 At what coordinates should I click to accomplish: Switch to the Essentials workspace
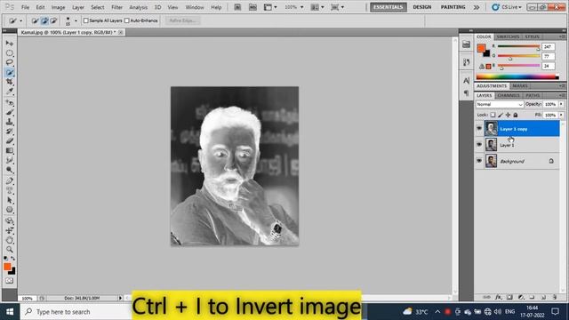[389, 7]
